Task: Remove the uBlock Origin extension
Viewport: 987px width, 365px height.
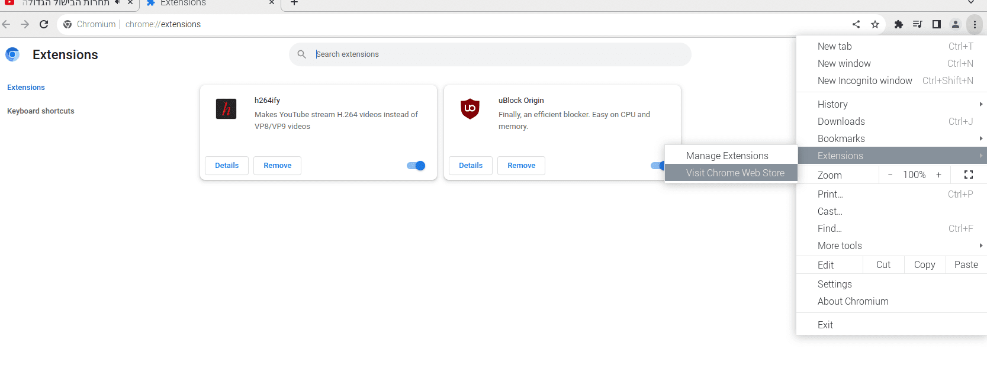Action: [522, 166]
